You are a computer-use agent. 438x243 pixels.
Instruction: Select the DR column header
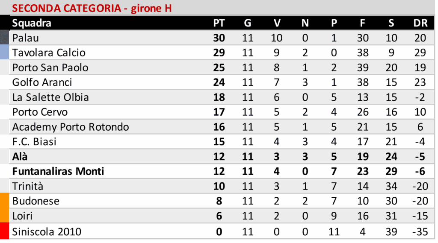(x=420, y=23)
